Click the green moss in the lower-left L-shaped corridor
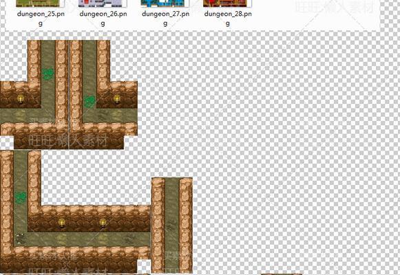Screen dimensions: 400x275 pos(21,197)
